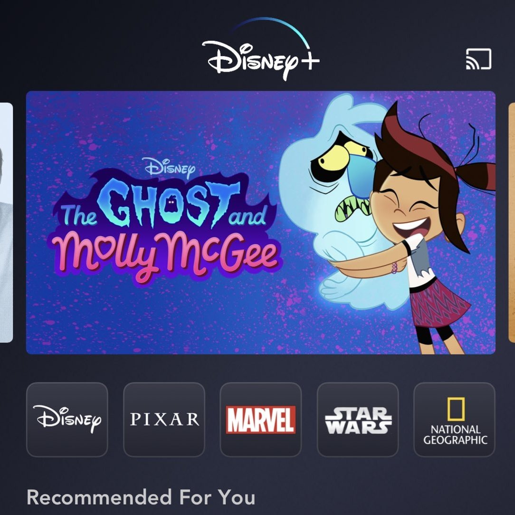Show the previous carousel card on left edge
This screenshot has width=515, height=515.
click(6, 222)
